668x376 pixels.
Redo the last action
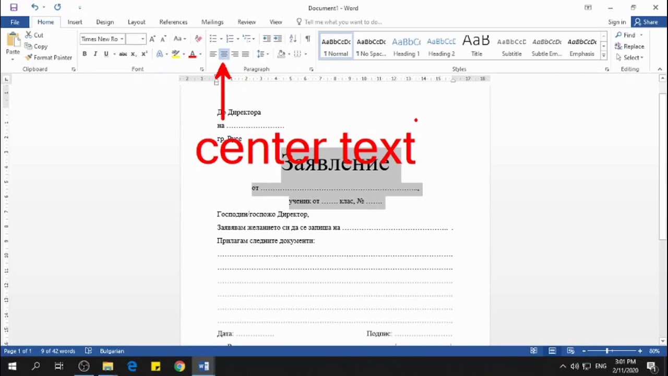(x=57, y=7)
